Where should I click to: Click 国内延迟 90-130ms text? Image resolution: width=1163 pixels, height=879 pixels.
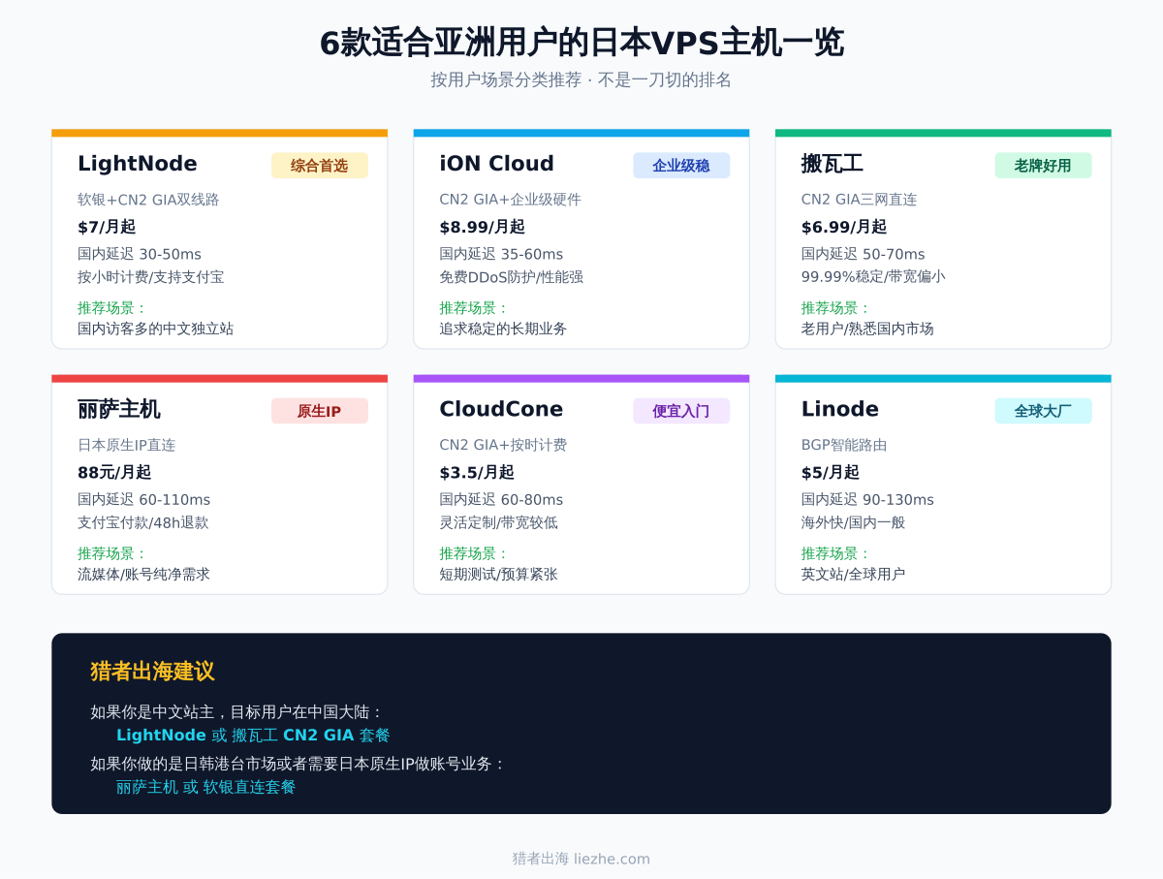[x=867, y=499]
